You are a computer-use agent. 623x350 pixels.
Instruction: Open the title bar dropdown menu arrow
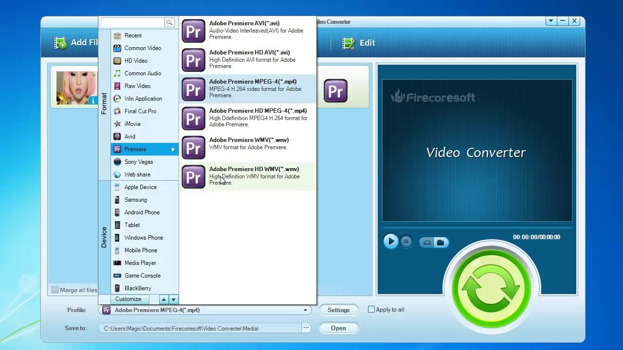(x=550, y=21)
